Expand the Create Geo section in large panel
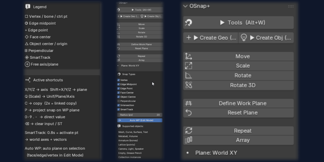The image size is (324, 162). click(x=211, y=38)
